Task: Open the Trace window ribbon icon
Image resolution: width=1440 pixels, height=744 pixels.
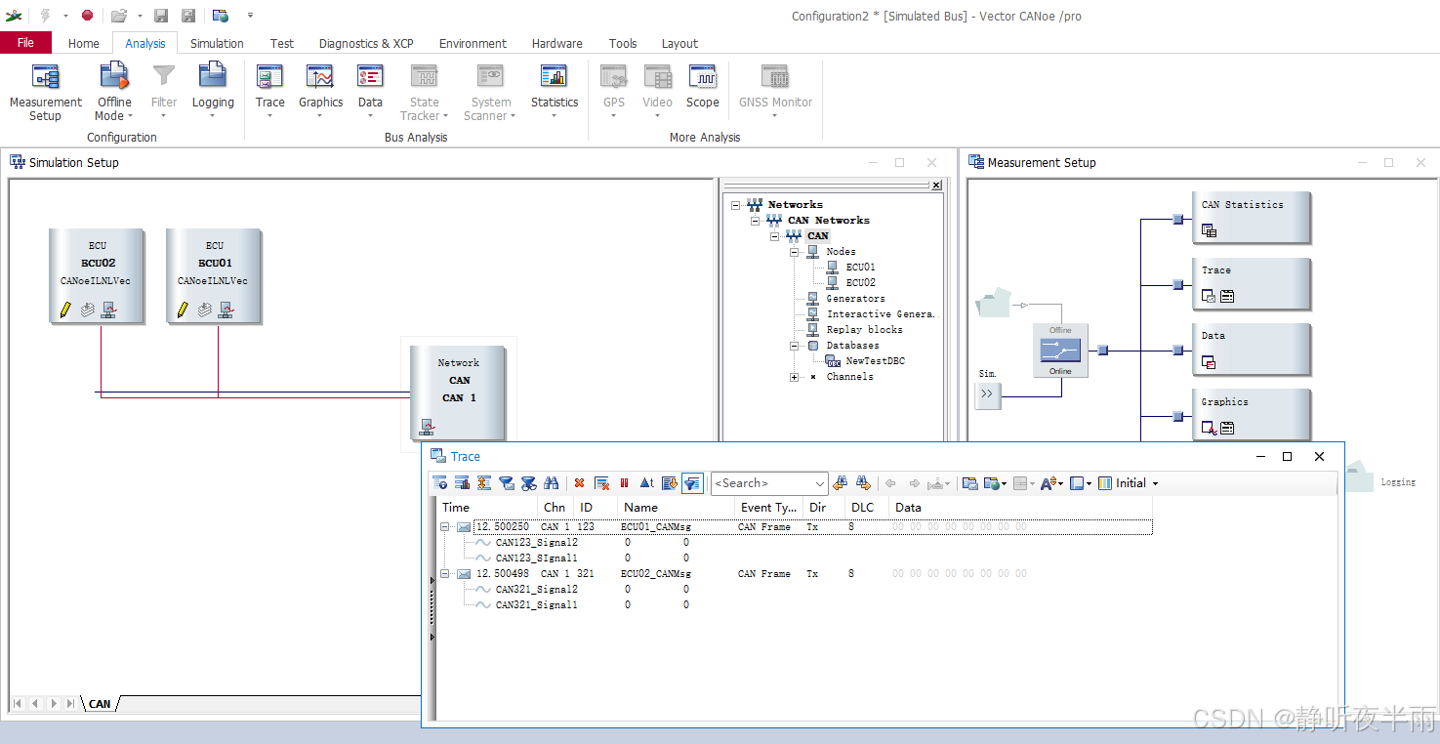Action: coord(269,76)
